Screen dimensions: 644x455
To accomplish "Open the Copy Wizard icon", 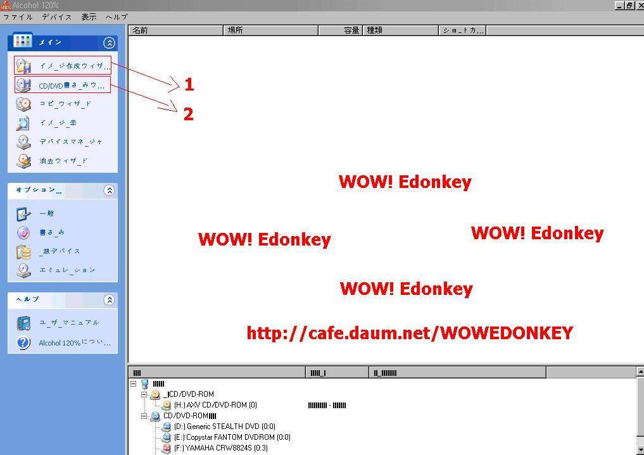I will tap(23, 104).
